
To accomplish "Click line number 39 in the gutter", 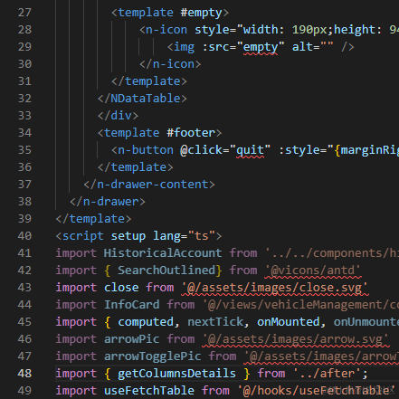I will 24,219.
